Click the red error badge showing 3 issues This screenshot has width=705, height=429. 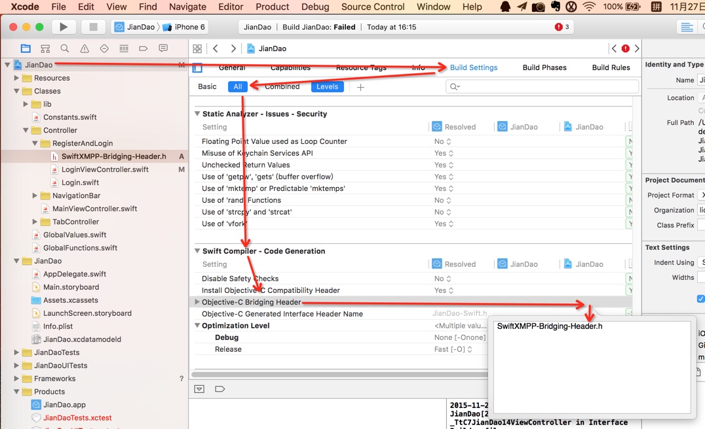pos(562,27)
